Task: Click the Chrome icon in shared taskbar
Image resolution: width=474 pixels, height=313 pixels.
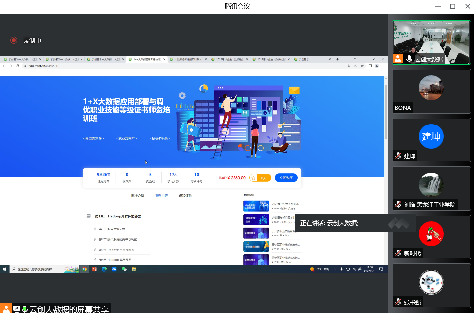Action: click(85, 269)
